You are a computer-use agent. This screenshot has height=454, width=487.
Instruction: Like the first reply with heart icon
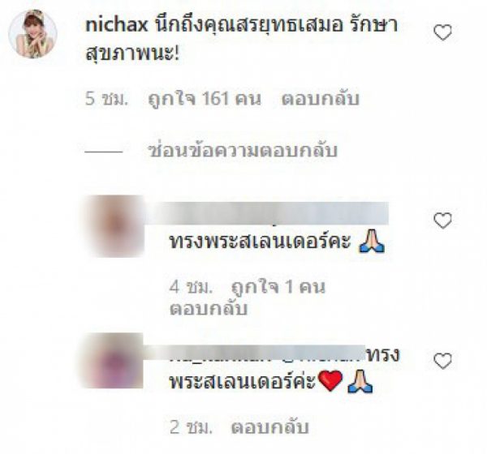(442, 221)
